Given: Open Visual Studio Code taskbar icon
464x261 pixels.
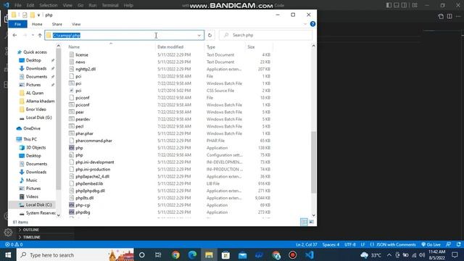Looking at the screenshot, I should [x=310, y=254].
